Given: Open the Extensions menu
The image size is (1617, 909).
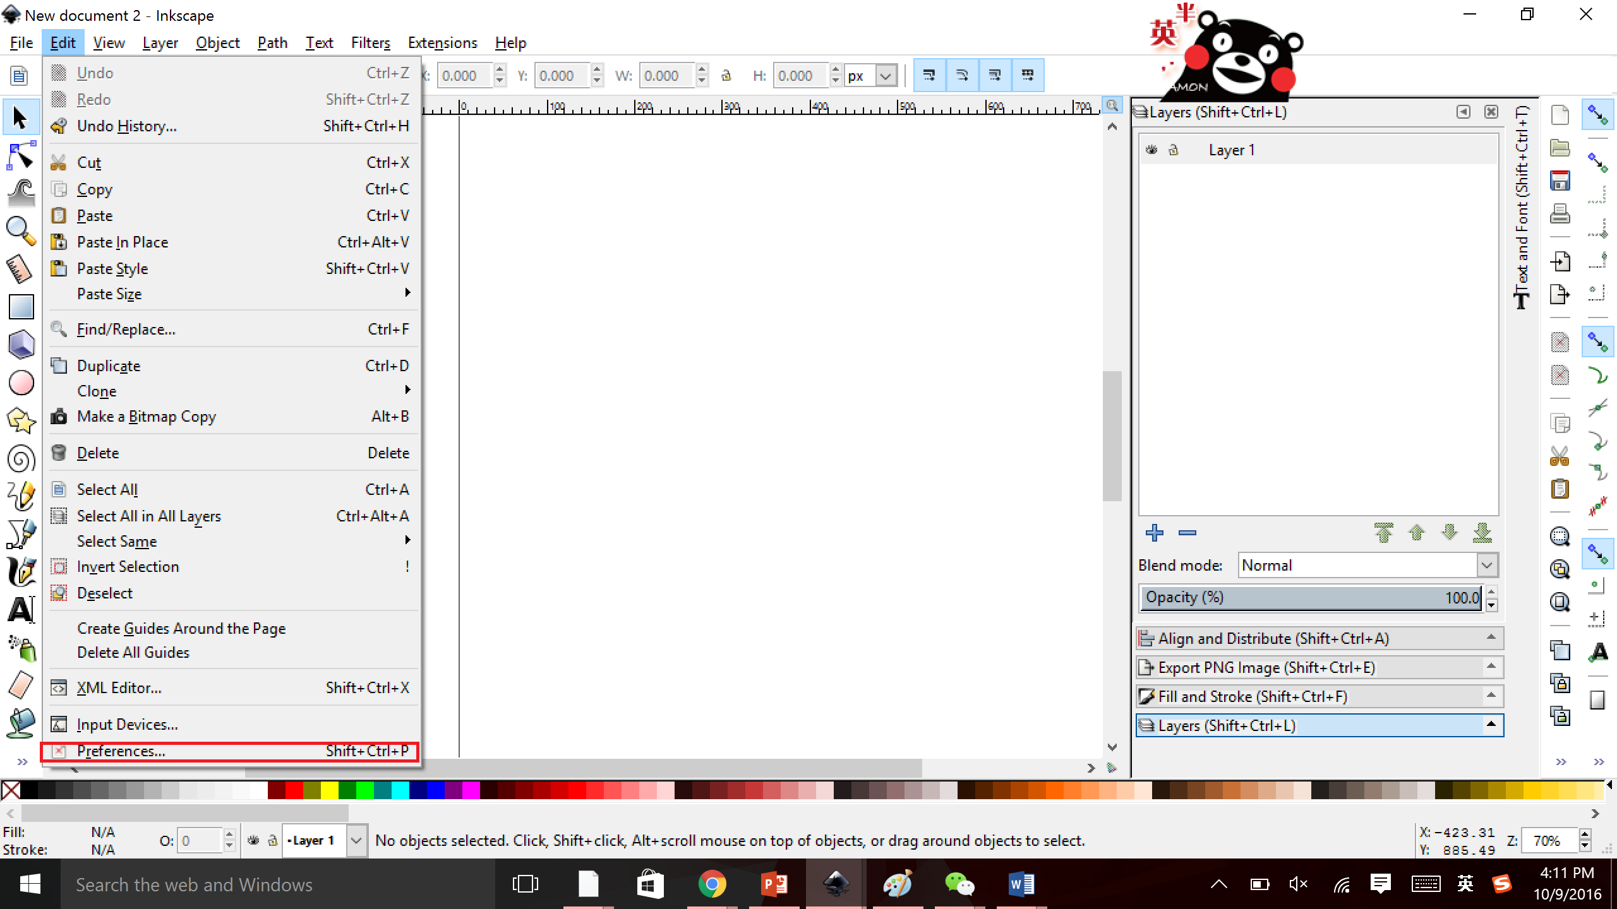Looking at the screenshot, I should pyautogui.click(x=443, y=43).
